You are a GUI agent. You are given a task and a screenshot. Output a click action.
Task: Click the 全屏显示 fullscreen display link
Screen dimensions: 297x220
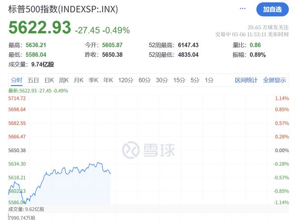click(x=274, y=80)
